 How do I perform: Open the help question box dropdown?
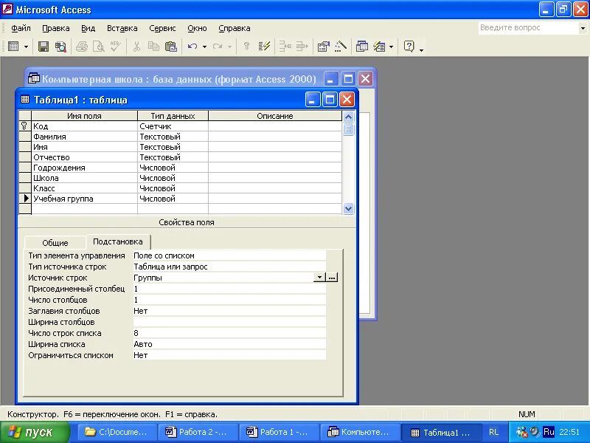pyautogui.click(x=583, y=28)
